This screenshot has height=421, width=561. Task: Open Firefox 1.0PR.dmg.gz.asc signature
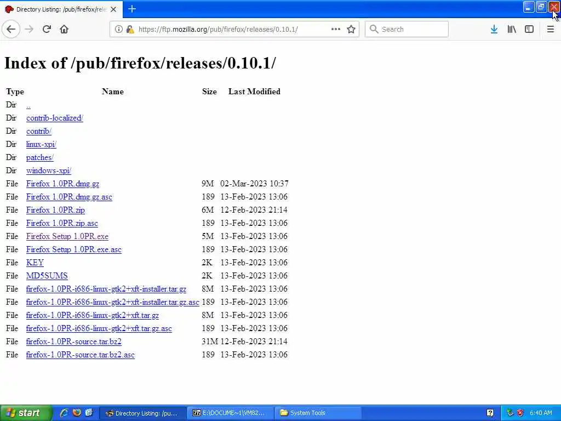pyautogui.click(x=69, y=197)
